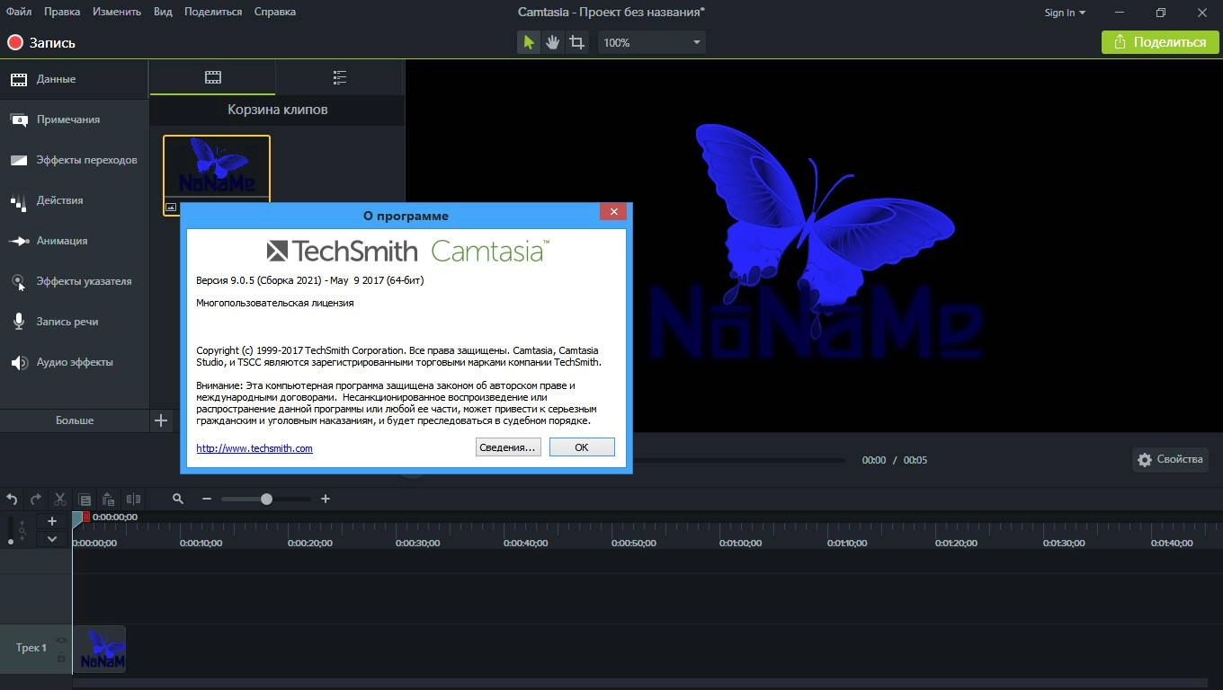Select the arrow edit mode tool

tap(529, 42)
